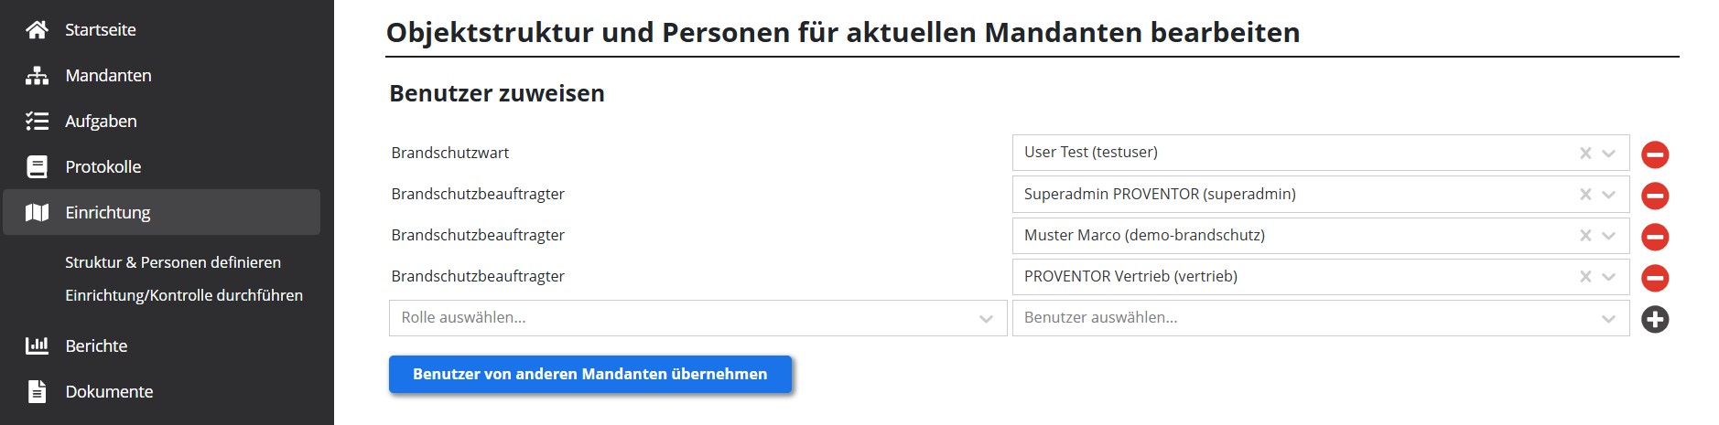
Task: Remove the PROVENTOR Vertrieb assignment row
Action: pyautogui.click(x=1654, y=278)
